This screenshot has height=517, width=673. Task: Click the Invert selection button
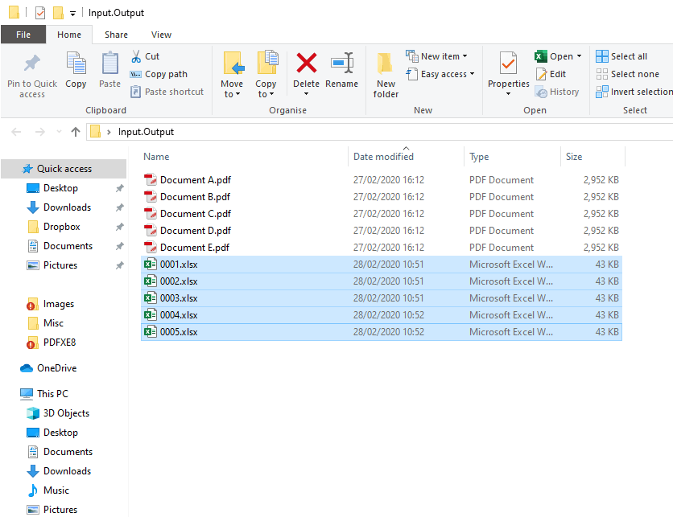point(634,92)
